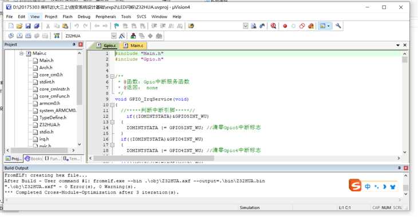Navigate forwards arrow icon

[x=105, y=26]
